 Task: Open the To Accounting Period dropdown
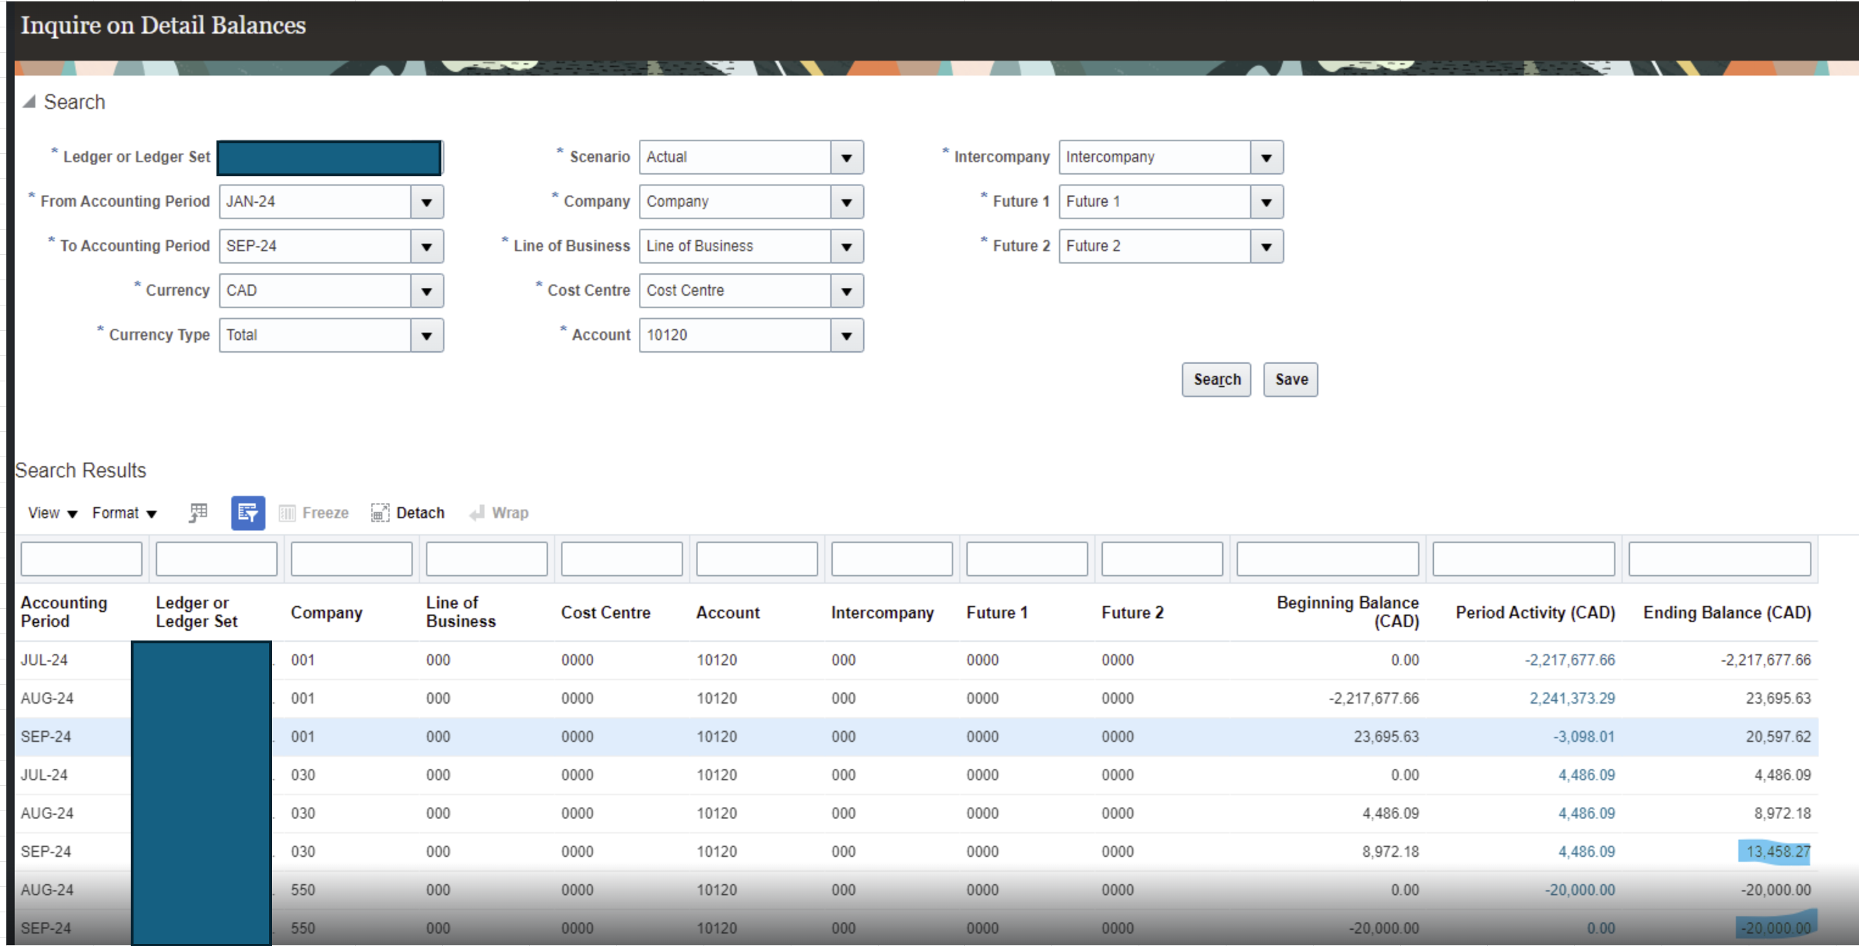tap(427, 247)
